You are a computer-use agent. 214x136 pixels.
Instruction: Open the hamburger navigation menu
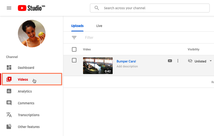[9, 8]
